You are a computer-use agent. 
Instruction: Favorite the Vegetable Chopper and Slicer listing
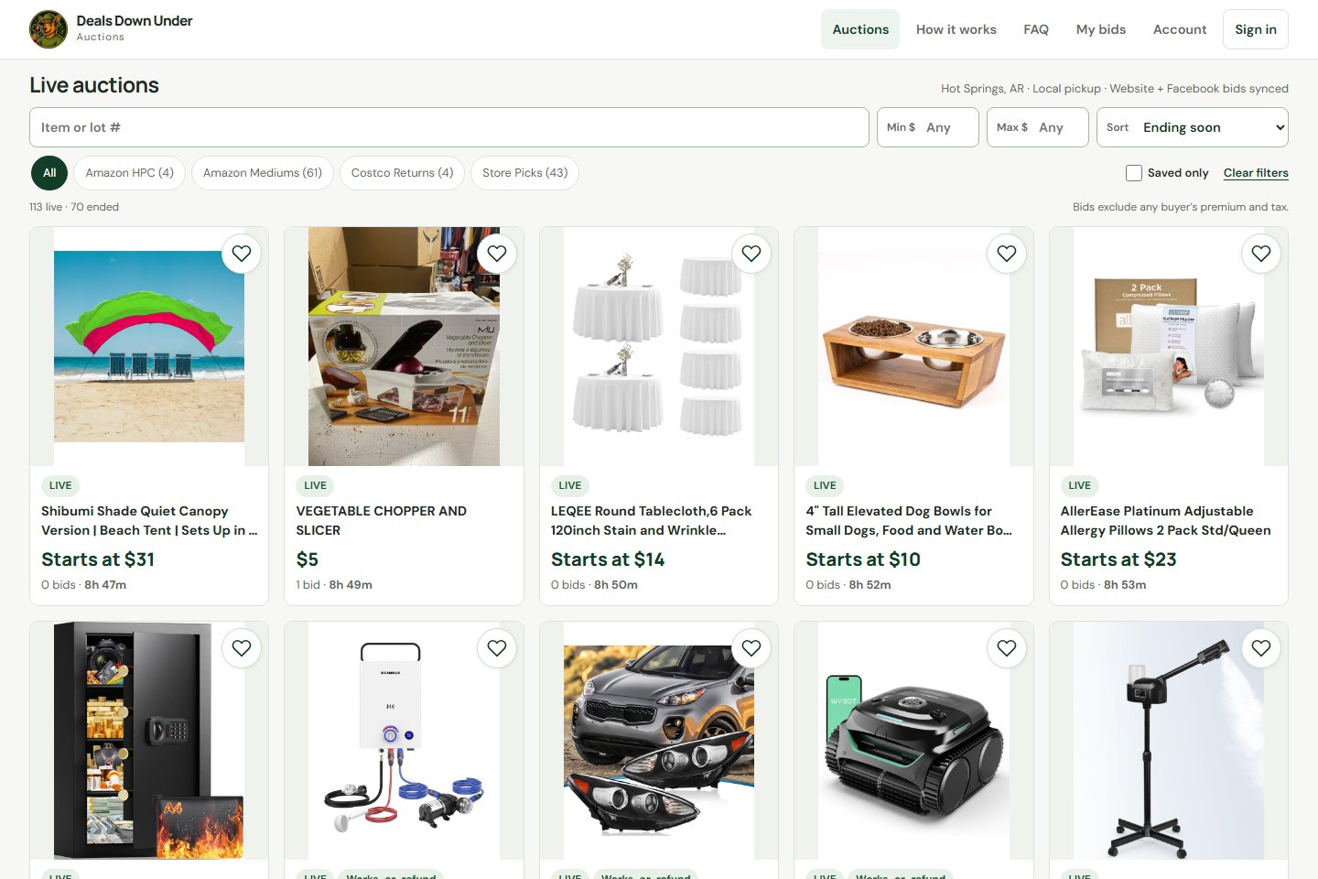tap(497, 254)
